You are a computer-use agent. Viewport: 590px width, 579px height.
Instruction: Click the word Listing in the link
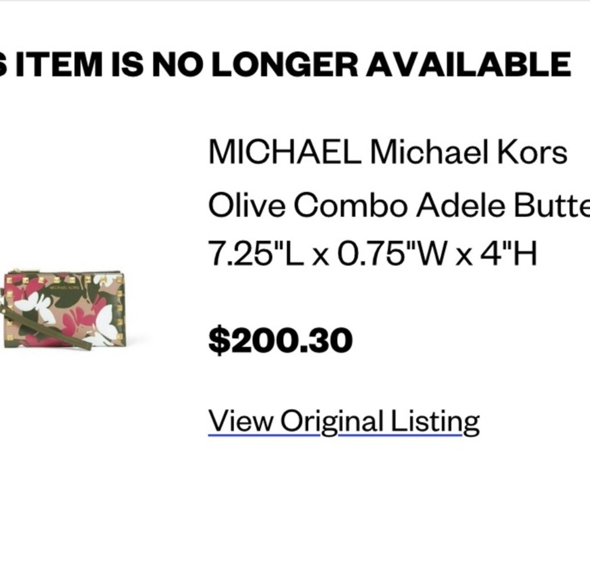pyautogui.click(x=435, y=421)
